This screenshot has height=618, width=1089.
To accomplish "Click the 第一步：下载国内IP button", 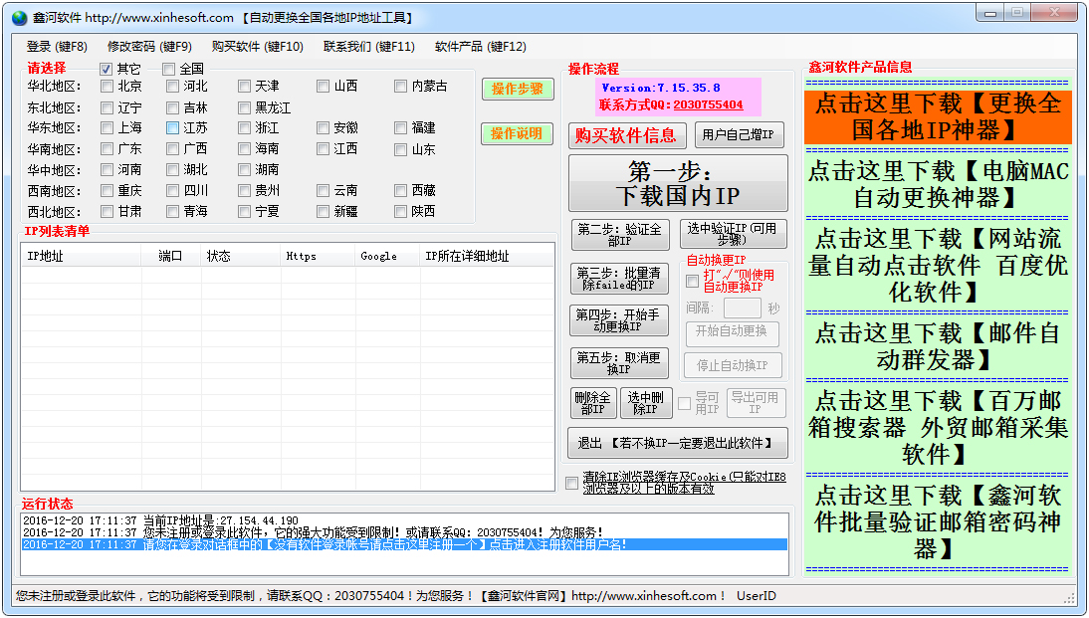I will click(x=680, y=182).
